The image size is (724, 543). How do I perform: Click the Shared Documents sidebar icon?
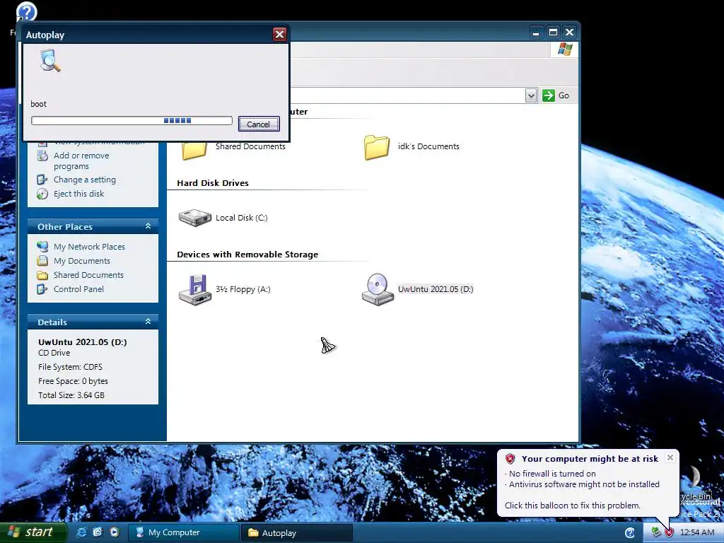click(42, 275)
